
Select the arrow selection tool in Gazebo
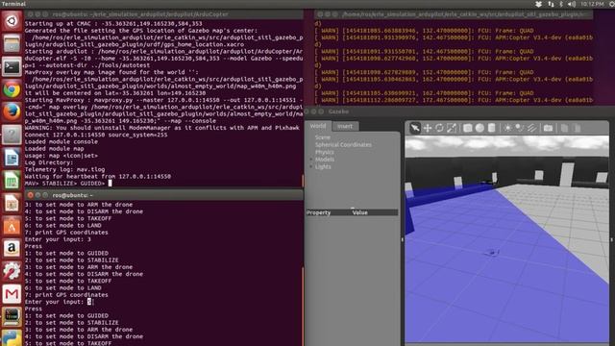[x=414, y=128]
